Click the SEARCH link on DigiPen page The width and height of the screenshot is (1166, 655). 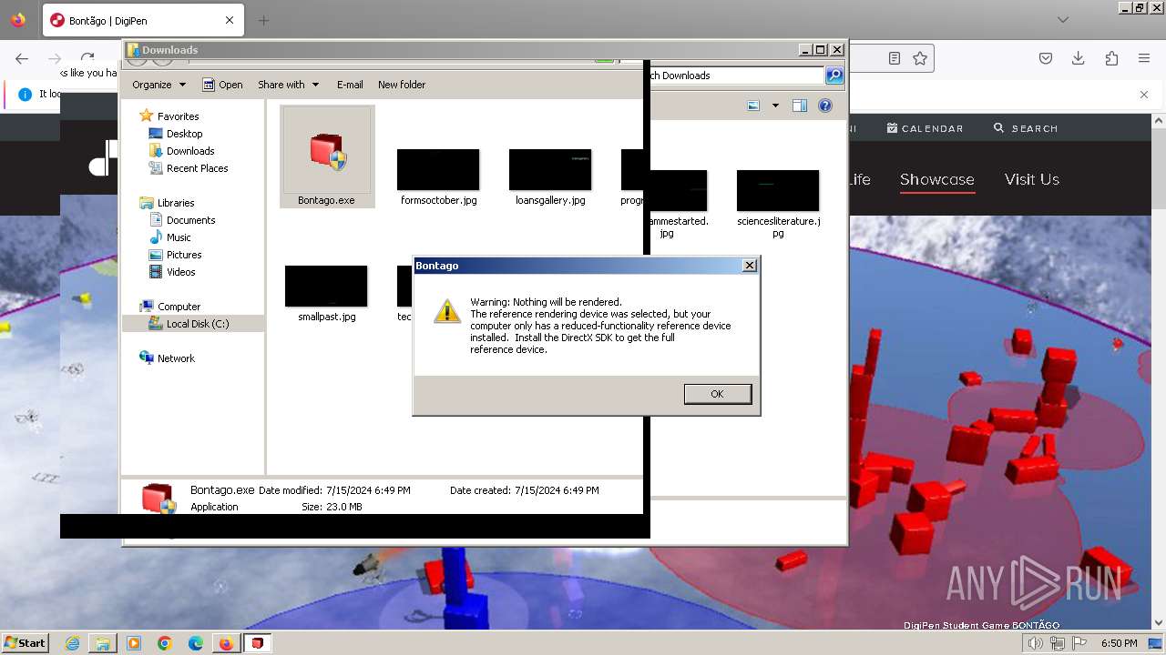[x=1026, y=128]
